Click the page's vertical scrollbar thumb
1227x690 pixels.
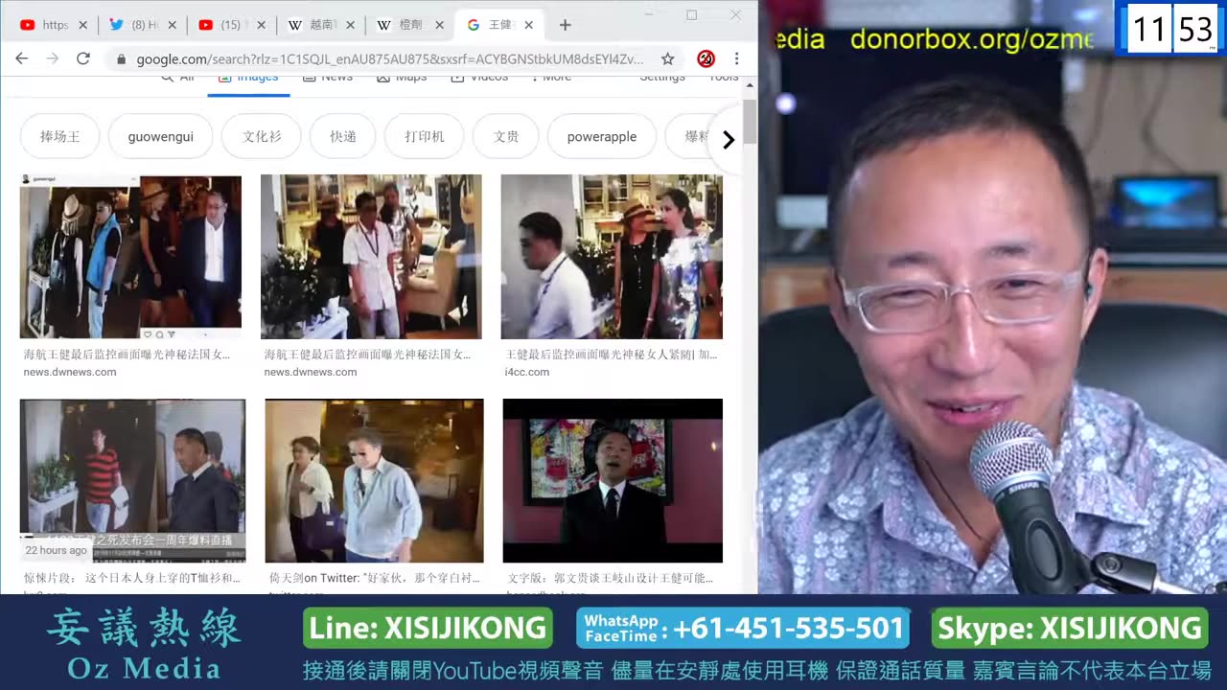[750, 122]
